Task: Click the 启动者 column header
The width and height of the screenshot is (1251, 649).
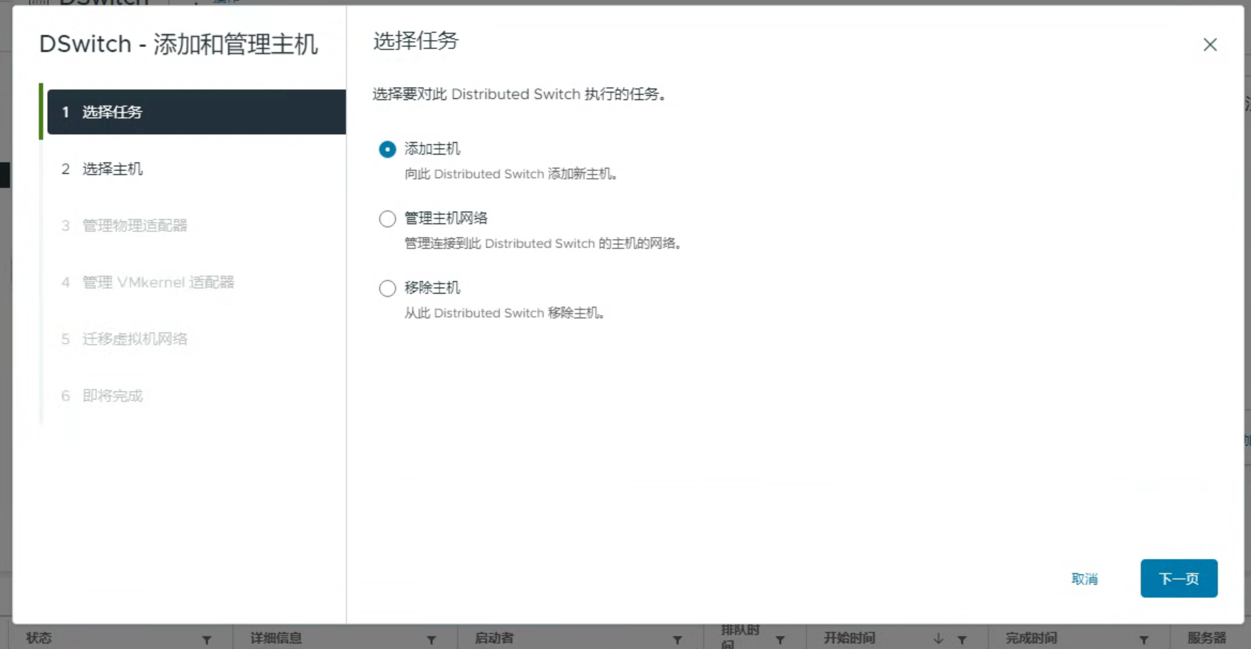Action: 494,638
